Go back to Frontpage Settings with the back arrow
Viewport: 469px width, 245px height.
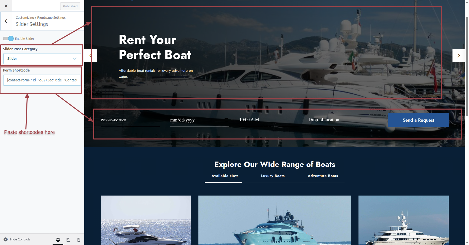pos(6,21)
